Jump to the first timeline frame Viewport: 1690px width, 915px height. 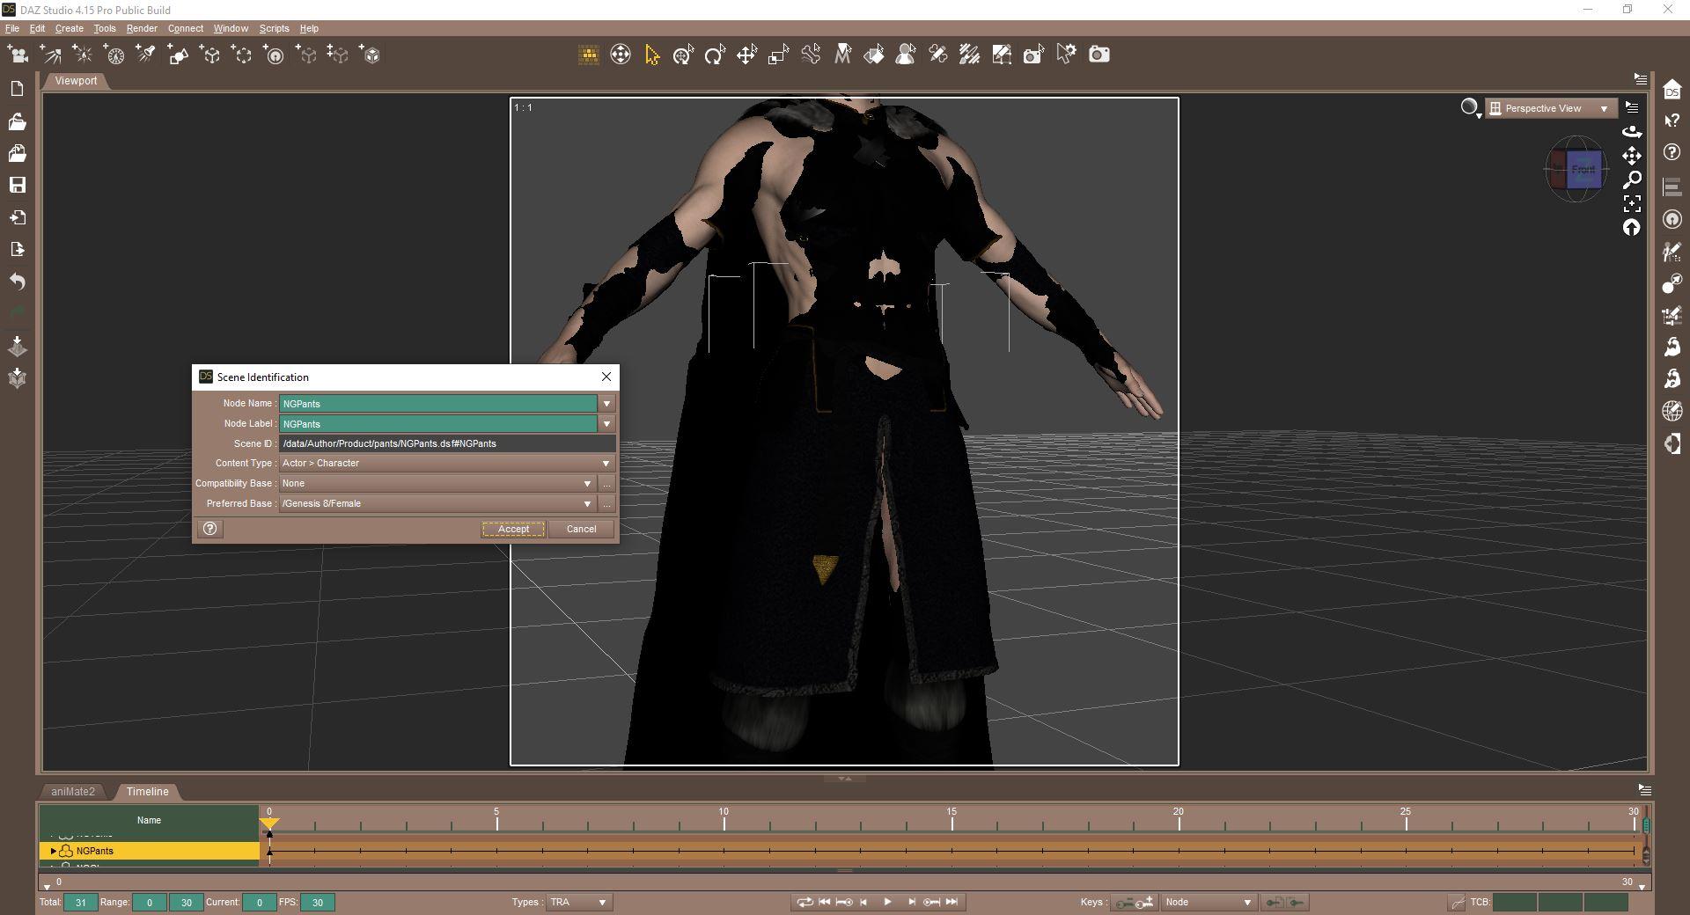pyautogui.click(x=825, y=902)
